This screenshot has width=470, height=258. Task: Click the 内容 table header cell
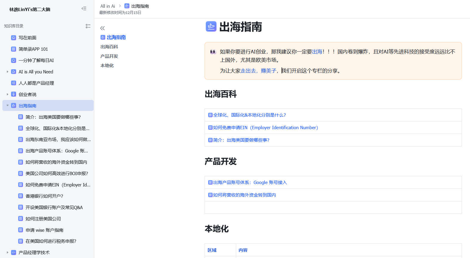coord(349,250)
